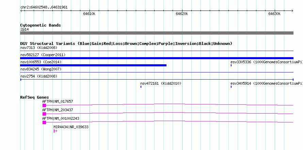
Task: Click the nsv582127 (Cooper2011) label
Action: tap(43, 55)
